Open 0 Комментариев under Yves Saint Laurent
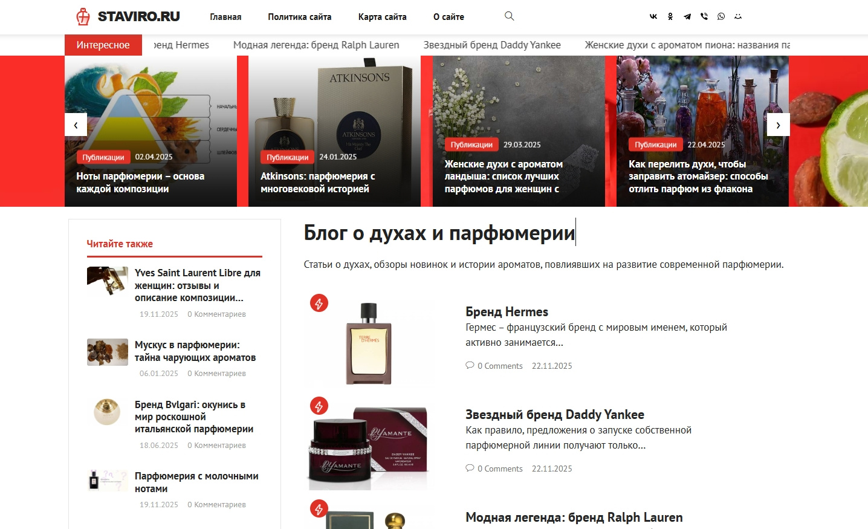Viewport: 868px width, 529px height. coord(216,314)
